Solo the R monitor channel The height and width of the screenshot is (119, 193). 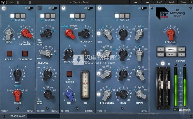pyautogui.click(x=182, y=49)
